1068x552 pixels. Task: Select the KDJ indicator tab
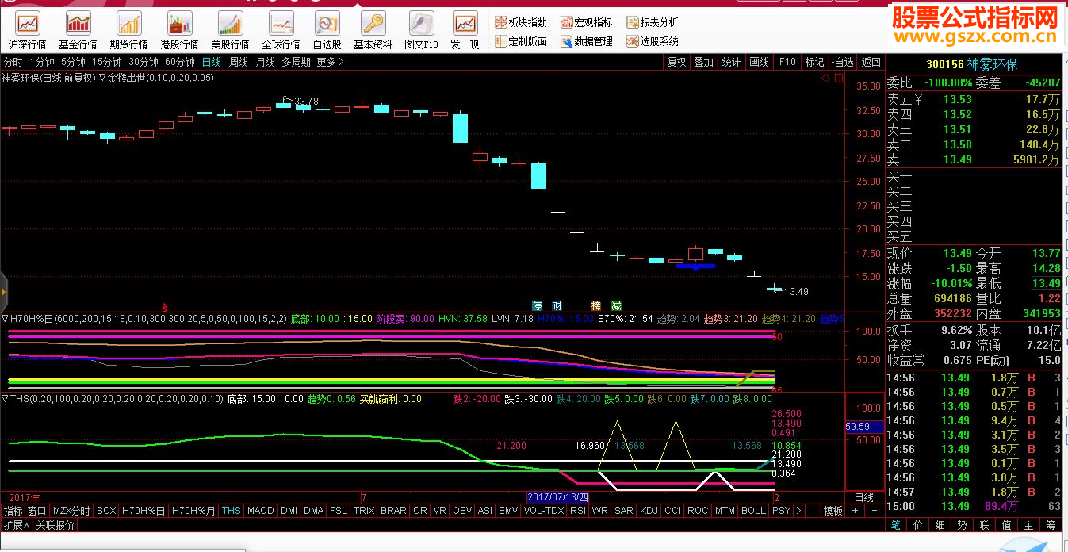click(x=649, y=511)
